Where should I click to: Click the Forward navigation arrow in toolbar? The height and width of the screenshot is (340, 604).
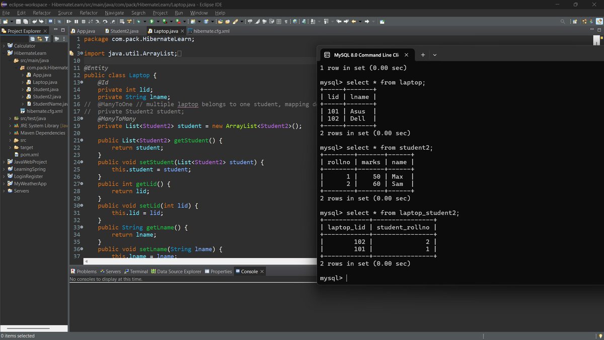coord(367,21)
